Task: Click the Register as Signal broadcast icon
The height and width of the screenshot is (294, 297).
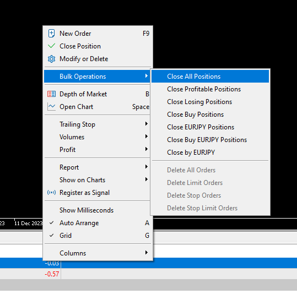Action: pos(51,193)
